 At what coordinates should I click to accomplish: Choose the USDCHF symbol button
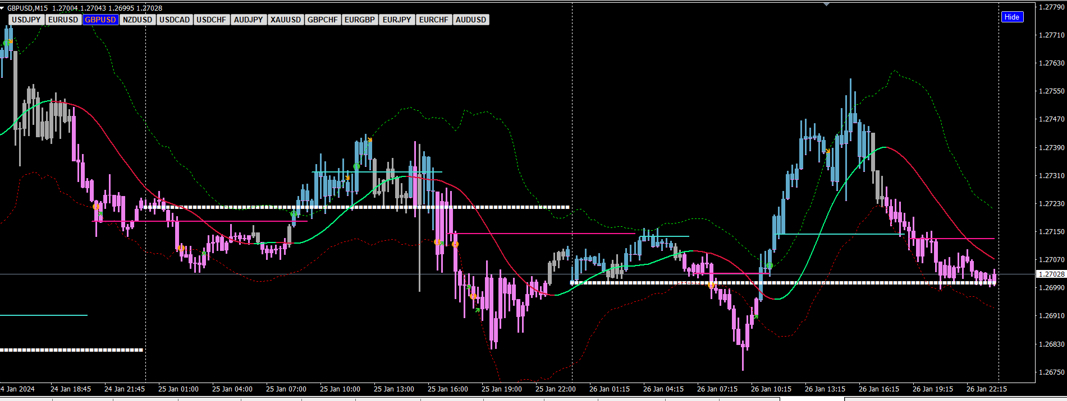[x=212, y=20]
